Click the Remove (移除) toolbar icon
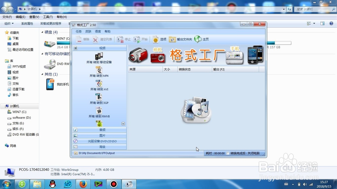The height and width of the screenshot is (189, 337). [x=79, y=39]
